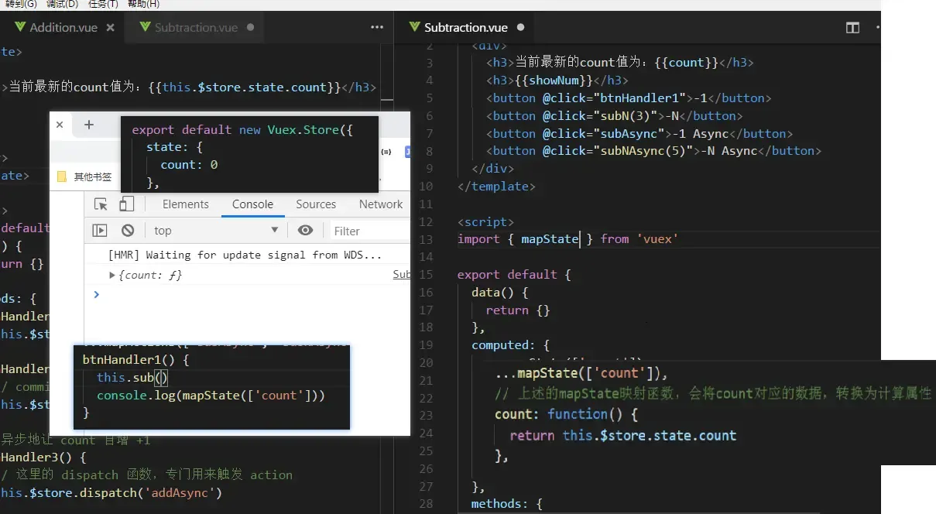Click the show console sidebar icon
The image size is (936, 514).
pos(99,229)
